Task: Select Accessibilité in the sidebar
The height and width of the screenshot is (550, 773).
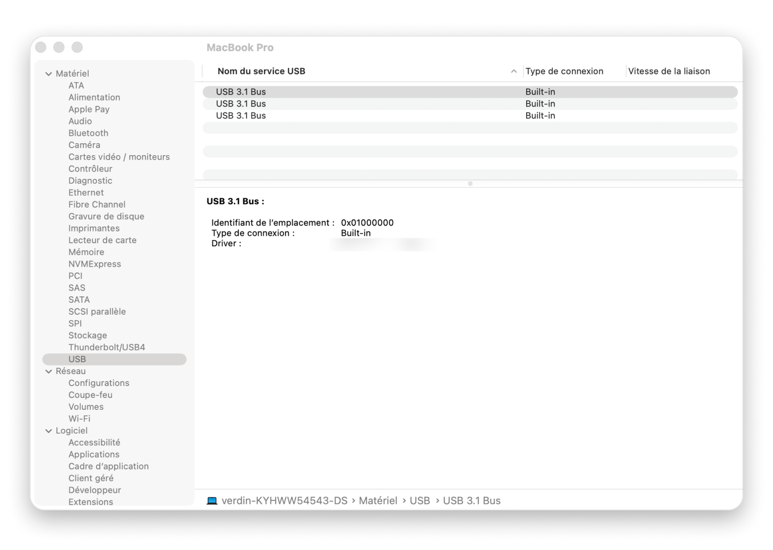Action: point(94,442)
